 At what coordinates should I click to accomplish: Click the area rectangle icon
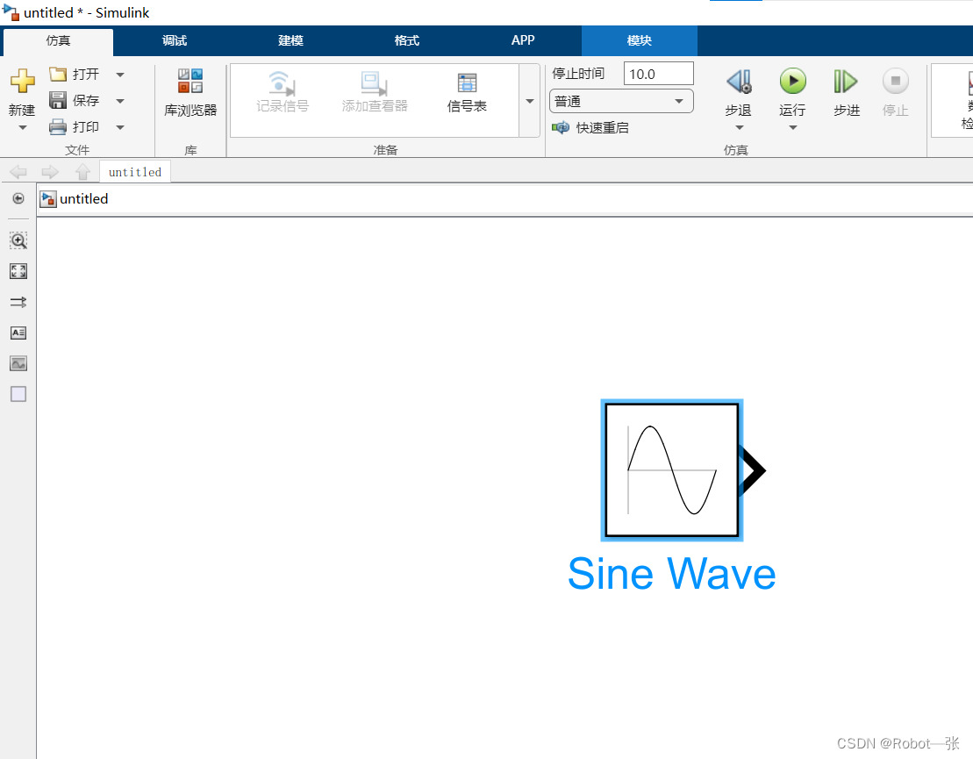click(x=18, y=394)
